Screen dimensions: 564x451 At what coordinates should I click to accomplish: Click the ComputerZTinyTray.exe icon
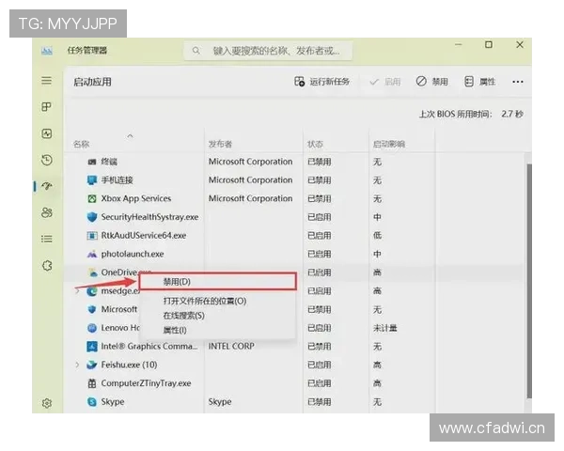point(92,383)
